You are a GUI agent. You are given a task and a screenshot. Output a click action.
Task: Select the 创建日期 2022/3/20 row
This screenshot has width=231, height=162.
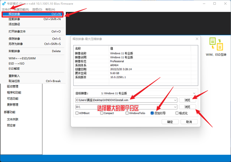click(136, 69)
